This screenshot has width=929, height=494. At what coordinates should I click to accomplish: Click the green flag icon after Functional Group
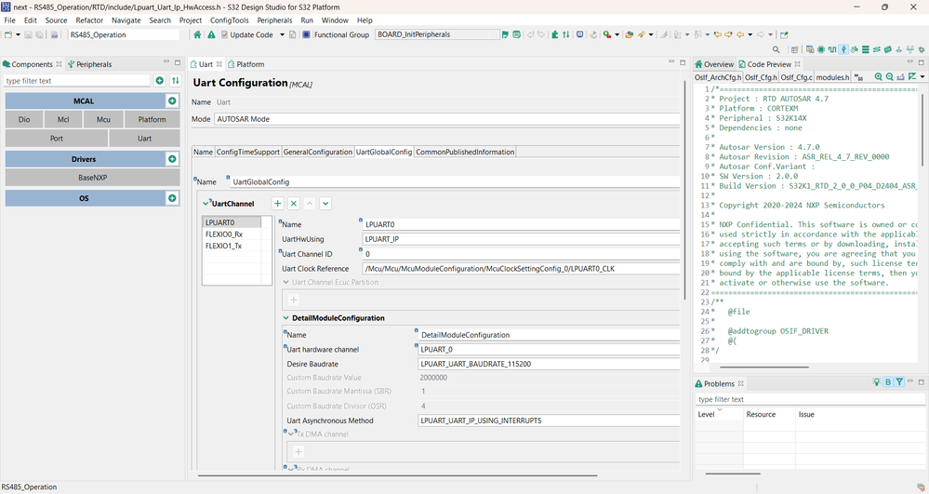[505, 34]
